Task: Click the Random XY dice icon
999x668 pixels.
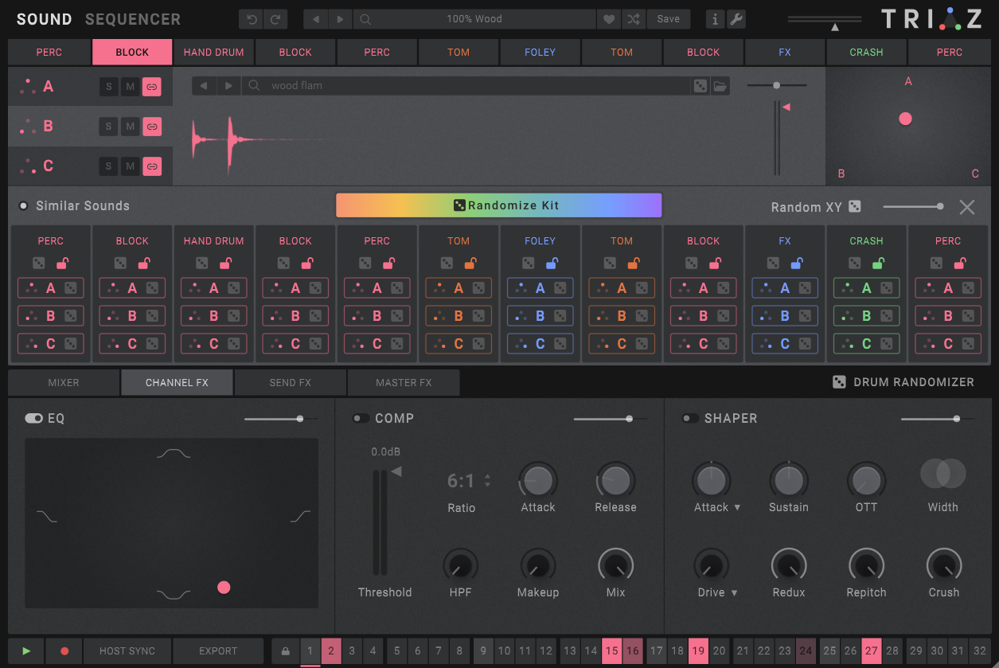Action: (x=855, y=206)
